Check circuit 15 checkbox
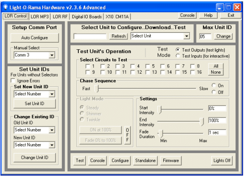Viewport: 244px width, 176px height. tap(178, 72)
